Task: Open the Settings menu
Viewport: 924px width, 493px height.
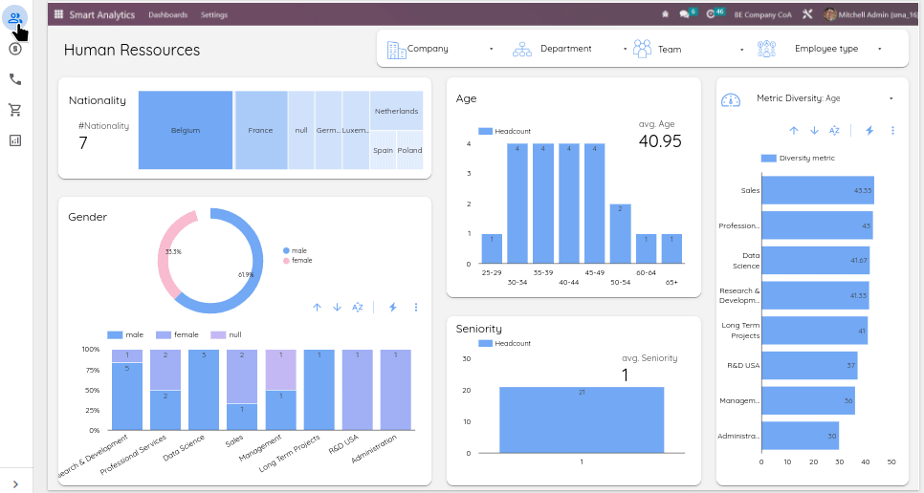Action: [x=214, y=14]
